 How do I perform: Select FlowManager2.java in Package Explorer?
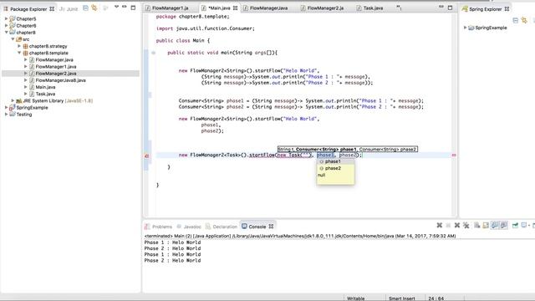coord(56,74)
